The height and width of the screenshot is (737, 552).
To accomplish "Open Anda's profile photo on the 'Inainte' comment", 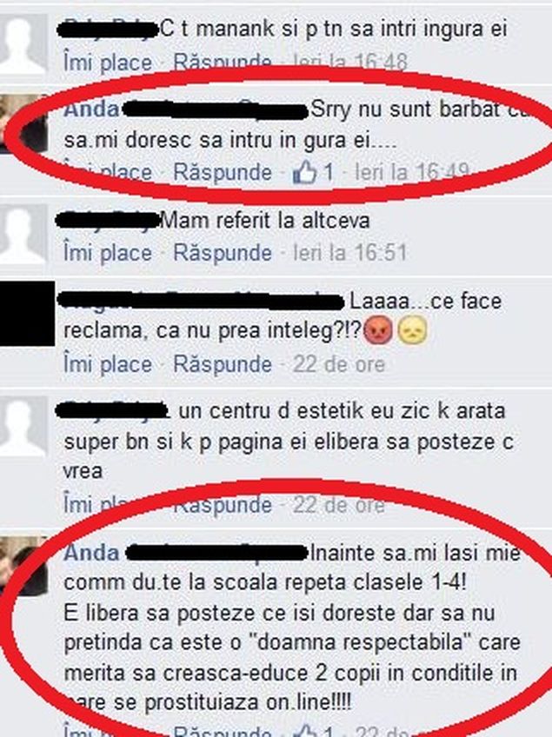I will click(x=23, y=567).
